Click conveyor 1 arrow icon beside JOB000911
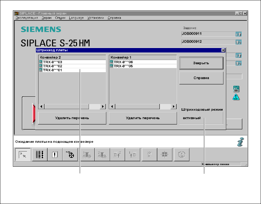This screenshot has height=204, width=261. coord(239,35)
